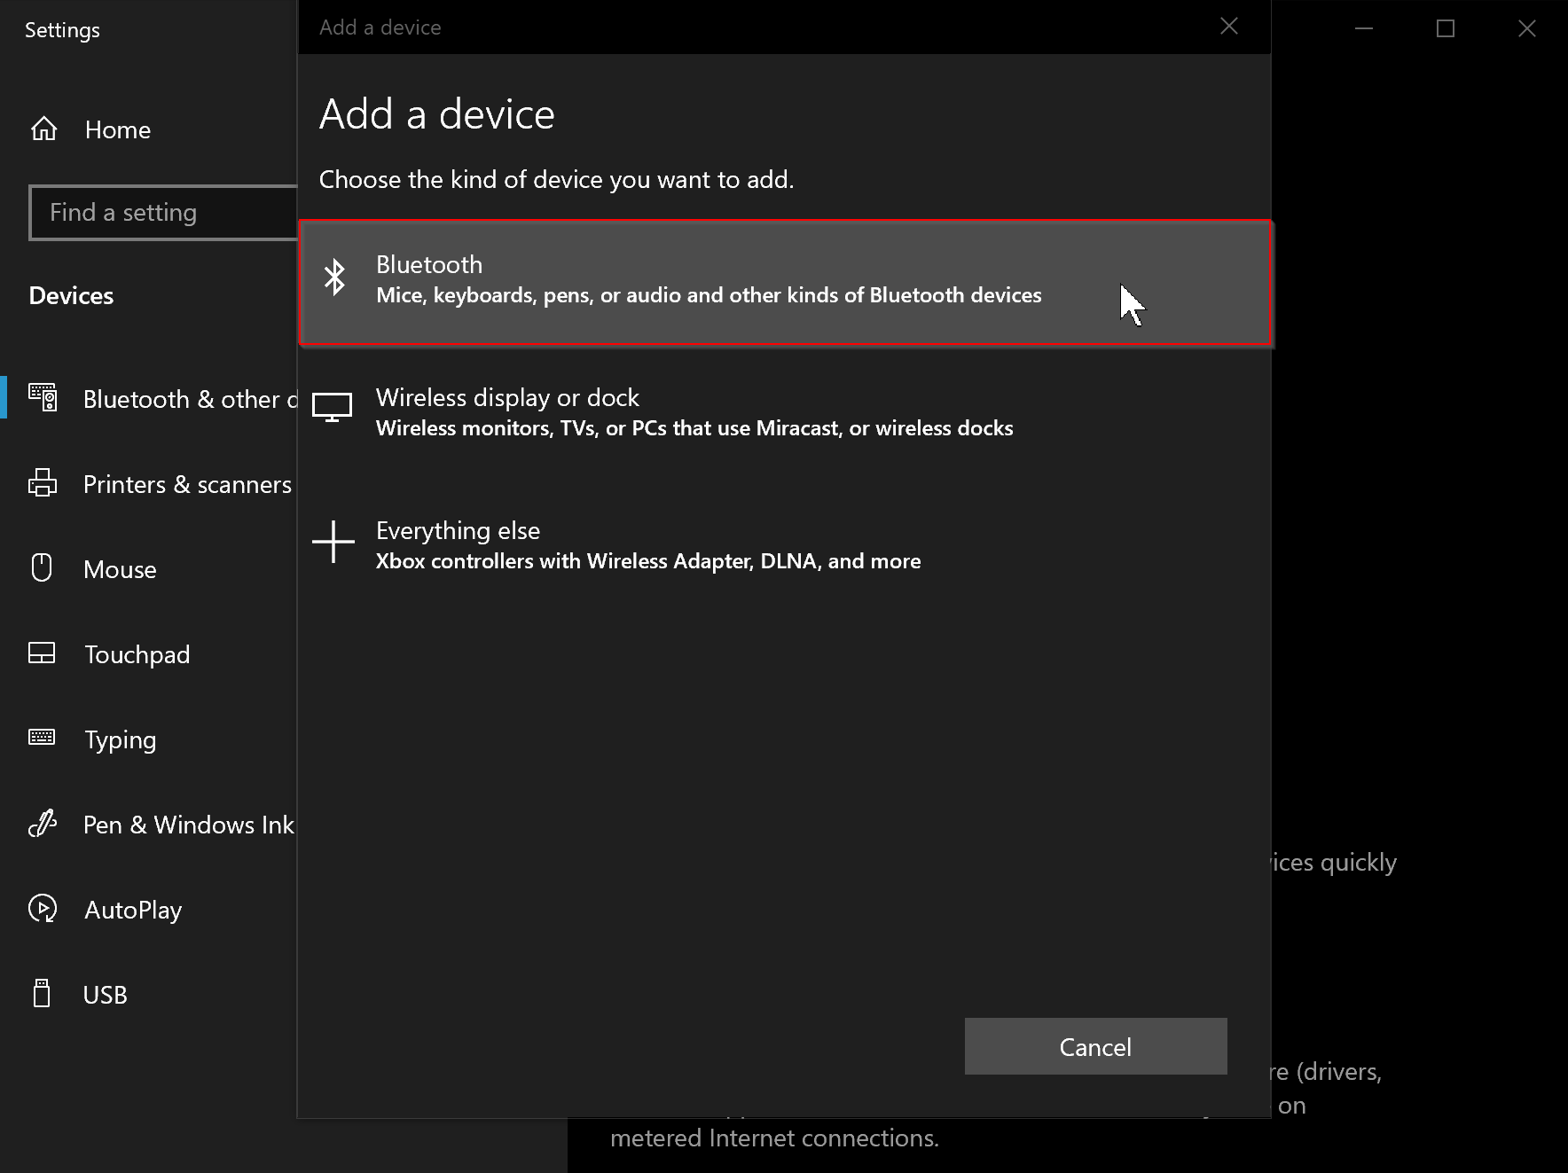Switch to Typing settings
The image size is (1568, 1173).
point(149,739)
